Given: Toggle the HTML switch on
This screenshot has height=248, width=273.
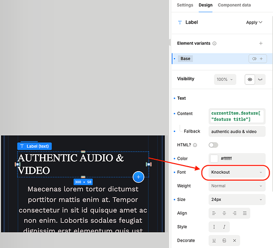Looking at the screenshot, I should click(x=213, y=145).
